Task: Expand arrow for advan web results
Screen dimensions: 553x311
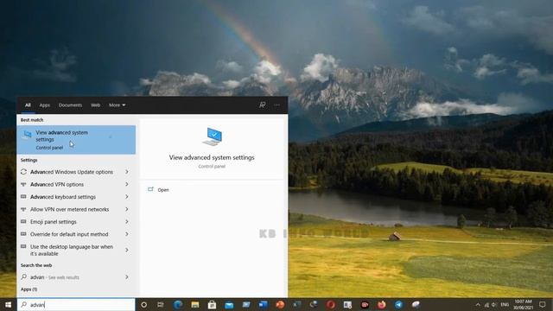Action: point(127,277)
